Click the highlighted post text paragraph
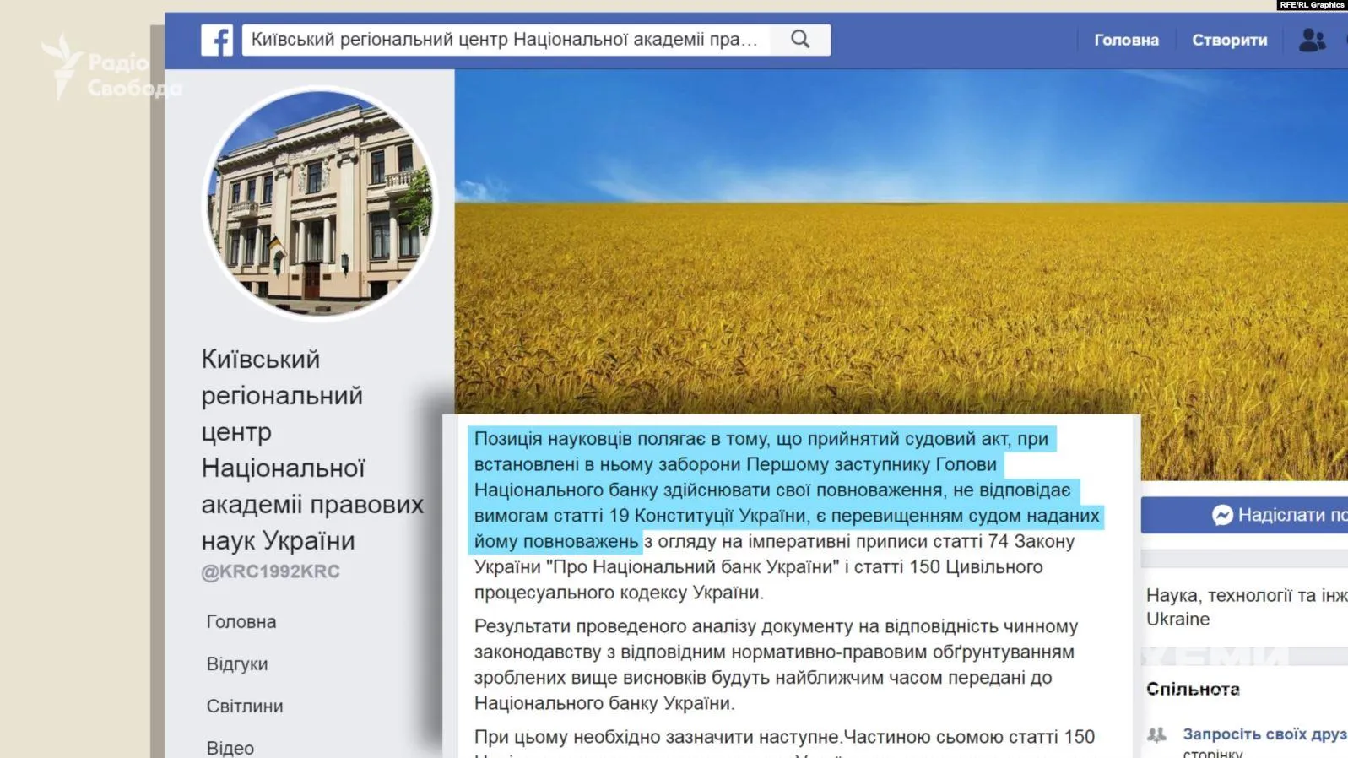This screenshot has height=758, width=1348. pyautogui.click(x=785, y=490)
